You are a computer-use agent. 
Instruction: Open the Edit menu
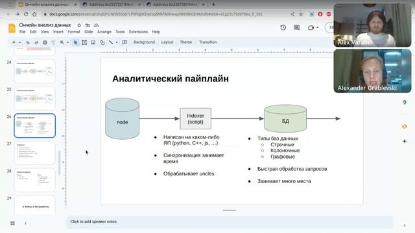[33, 32]
